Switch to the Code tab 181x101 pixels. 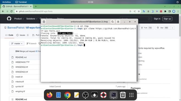pyautogui.click(x=9, y=35)
